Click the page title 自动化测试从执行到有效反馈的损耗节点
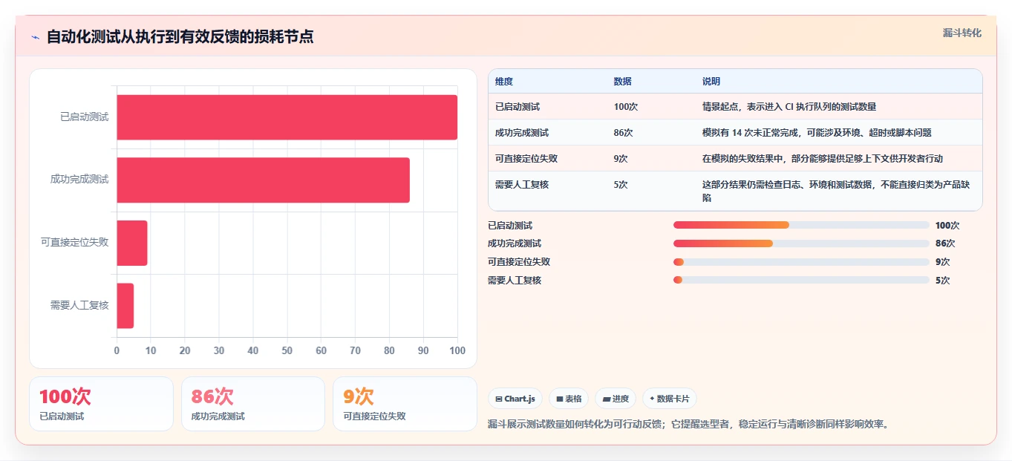 coord(180,36)
